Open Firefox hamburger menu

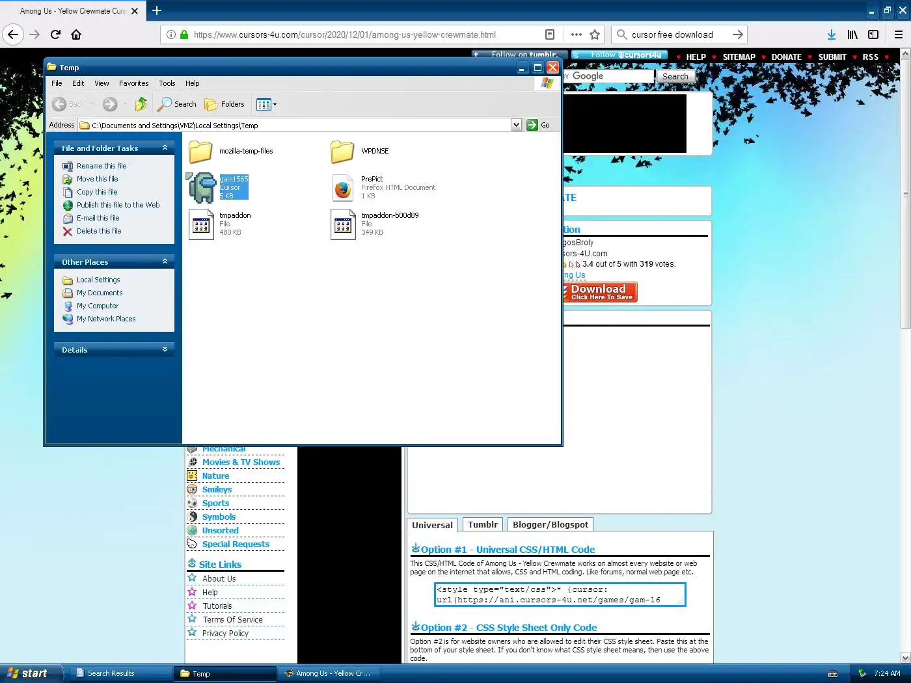899,34
